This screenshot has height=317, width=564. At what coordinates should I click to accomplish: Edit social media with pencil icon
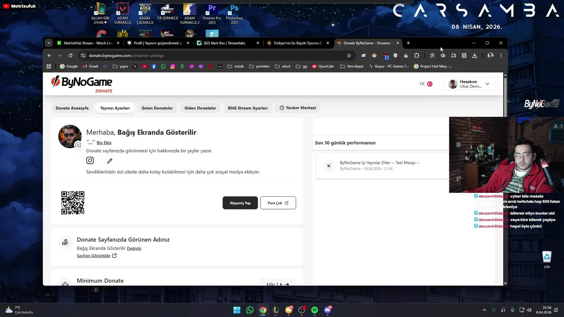(x=110, y=161)
